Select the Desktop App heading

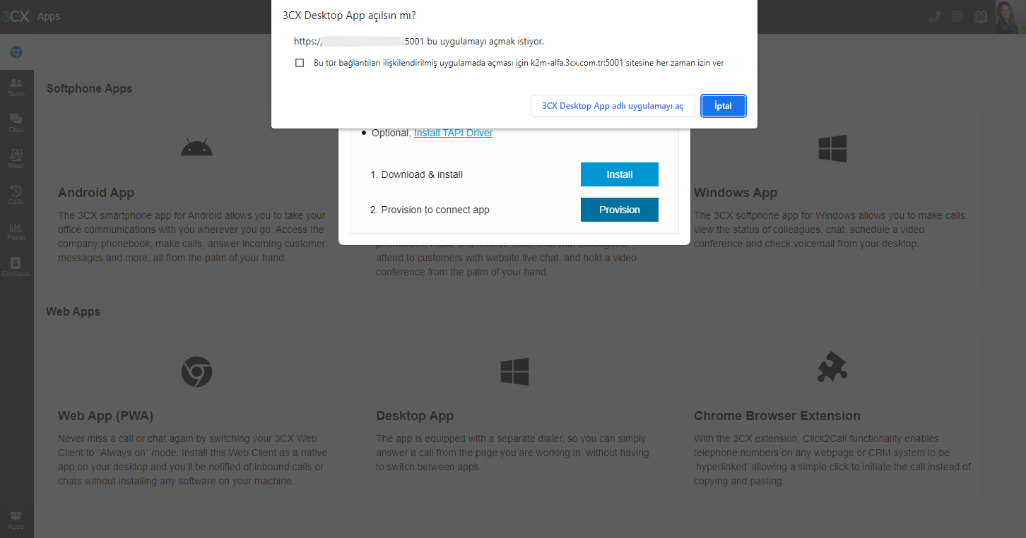415,416
